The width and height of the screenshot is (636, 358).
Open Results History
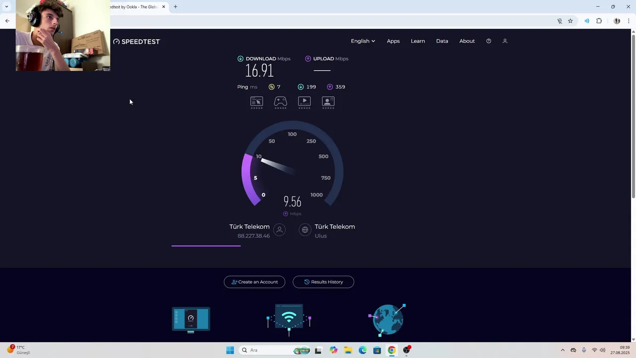[323, 282]
